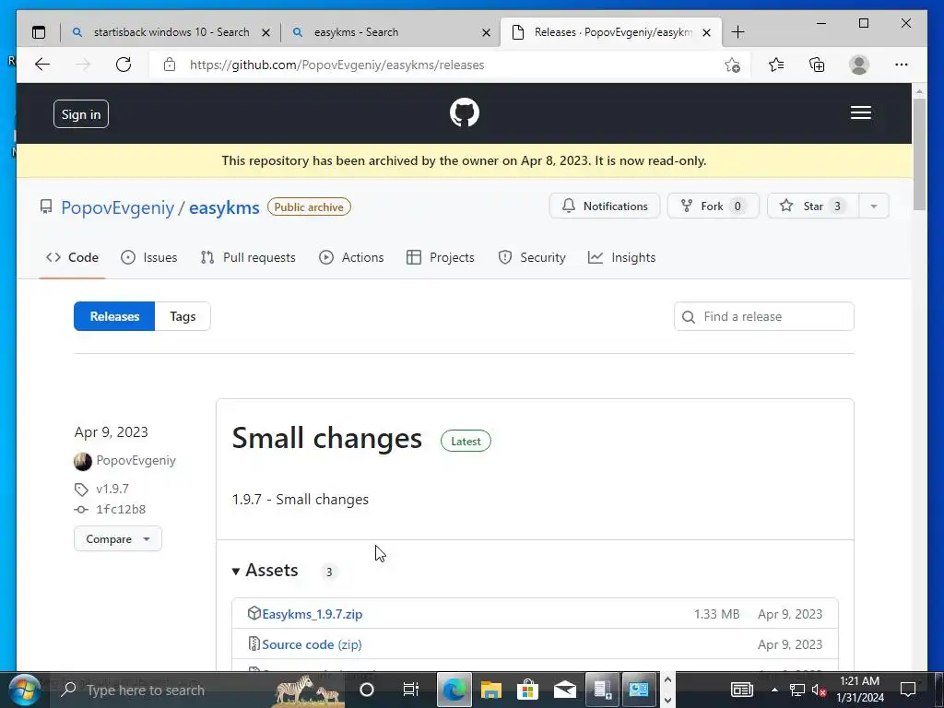The height and width of the screenshot is (708, 944).
Task: Go back with the browser back arrow
Action: click(42, 65)
